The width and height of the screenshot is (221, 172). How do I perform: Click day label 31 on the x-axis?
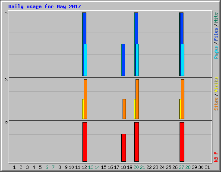[x=207, y=167]
